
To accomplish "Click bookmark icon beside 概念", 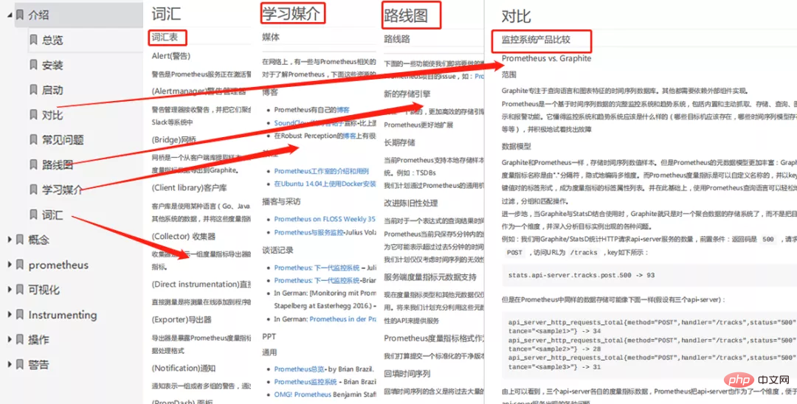I will coord(20,239).
